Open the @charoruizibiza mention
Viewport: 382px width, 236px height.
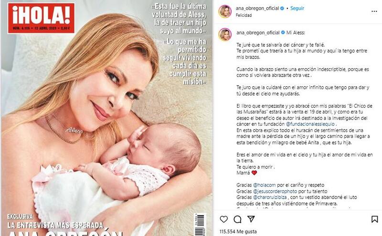click(270, 197)
